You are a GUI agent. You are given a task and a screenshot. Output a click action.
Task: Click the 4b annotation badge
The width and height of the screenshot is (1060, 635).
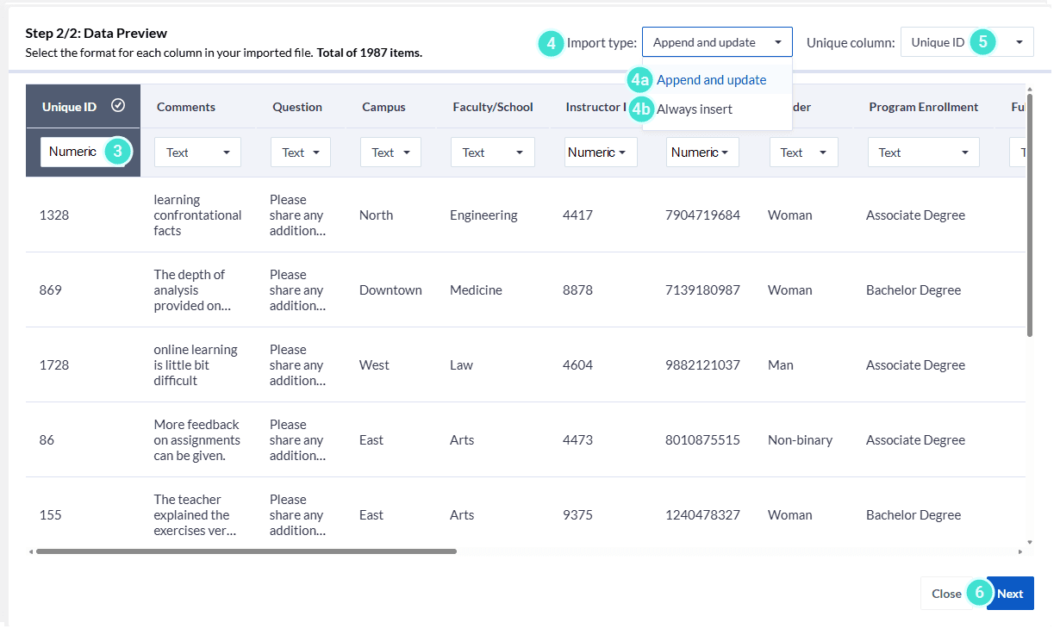pos(640,109)
